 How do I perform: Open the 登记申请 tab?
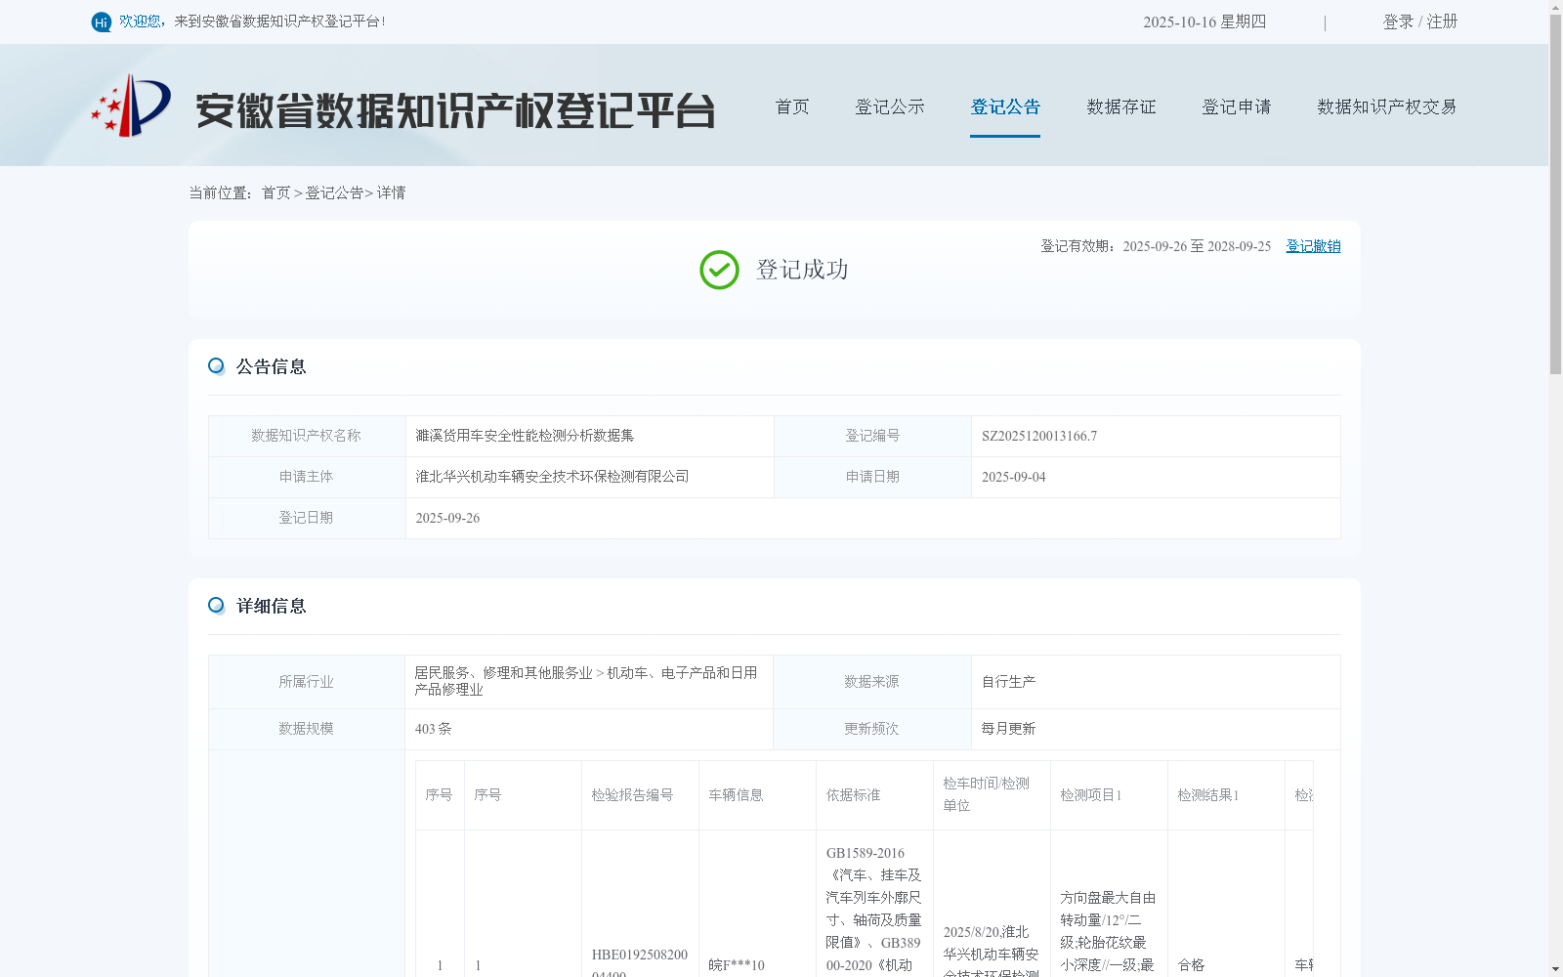point(1237,106)
